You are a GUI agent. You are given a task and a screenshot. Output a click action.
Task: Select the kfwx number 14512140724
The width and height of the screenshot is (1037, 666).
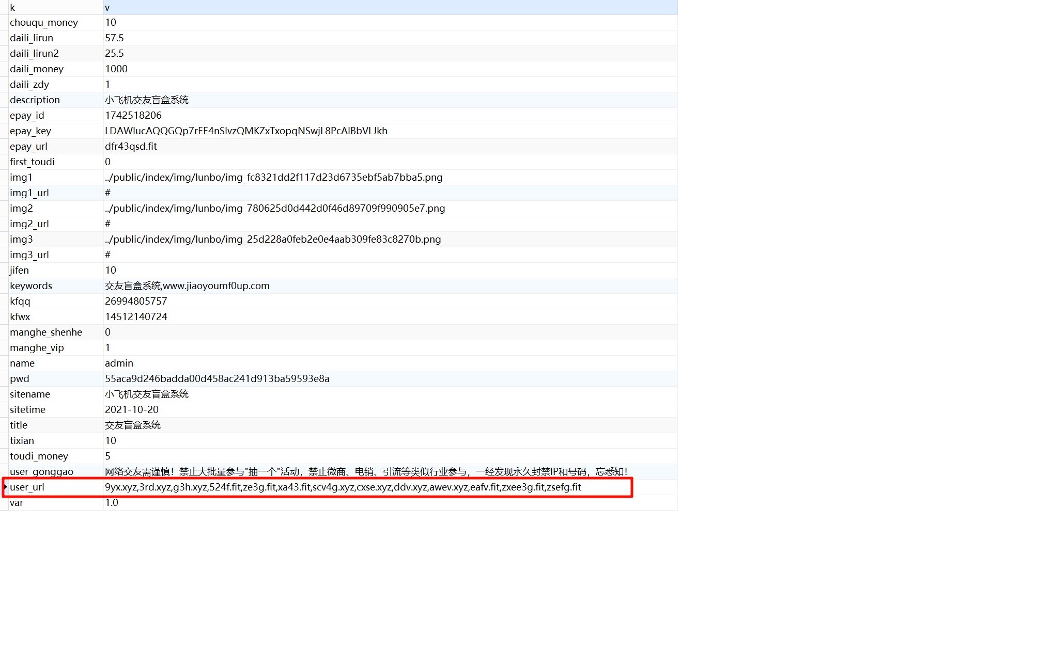tap(136, 316)
